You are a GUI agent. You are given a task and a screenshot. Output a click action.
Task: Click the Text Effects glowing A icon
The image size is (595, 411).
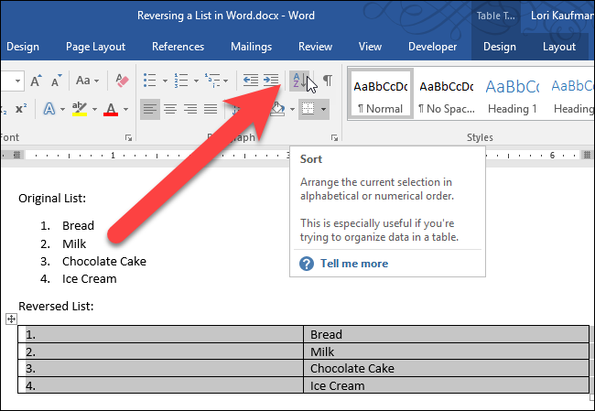[x=49, y=110]
